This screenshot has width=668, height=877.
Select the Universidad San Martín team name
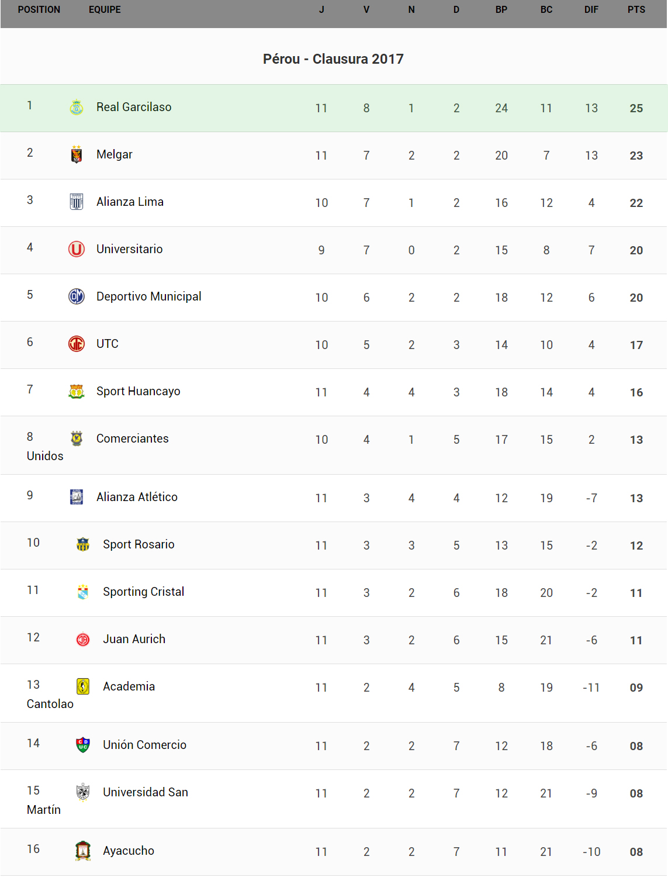[146, 792]
